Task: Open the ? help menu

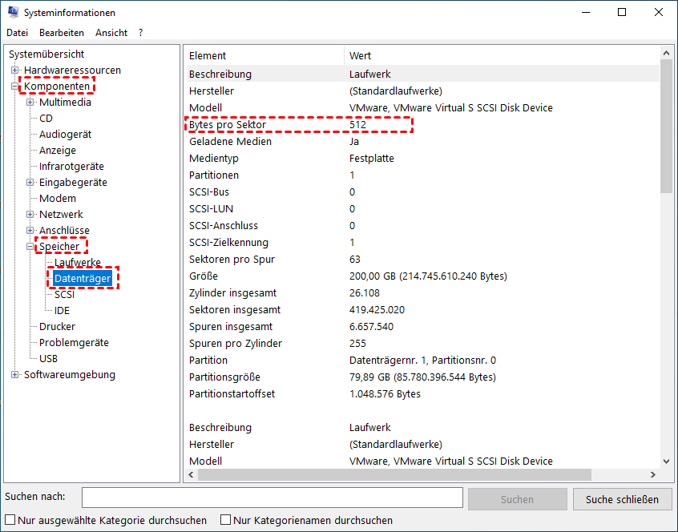Action: point(140,33)
